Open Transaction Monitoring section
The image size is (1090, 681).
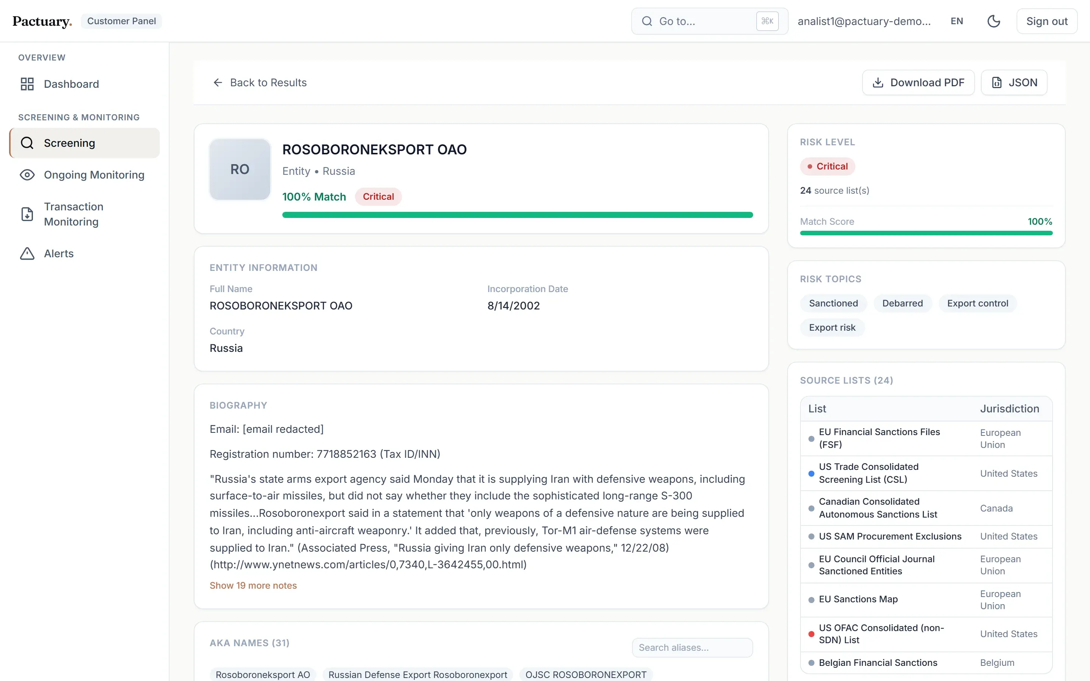pos(85,214)
